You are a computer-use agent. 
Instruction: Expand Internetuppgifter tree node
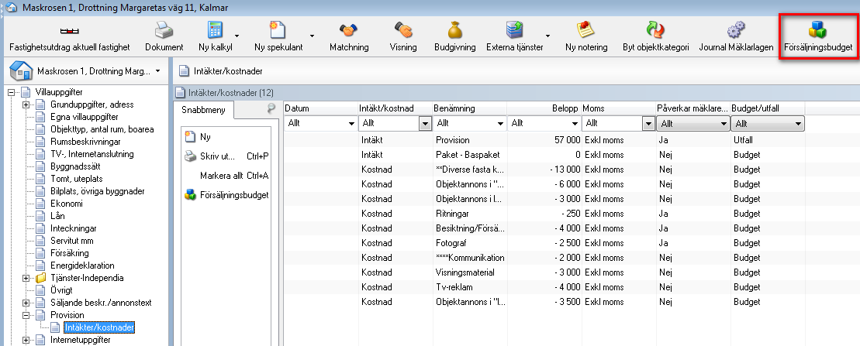click(26, 340)
